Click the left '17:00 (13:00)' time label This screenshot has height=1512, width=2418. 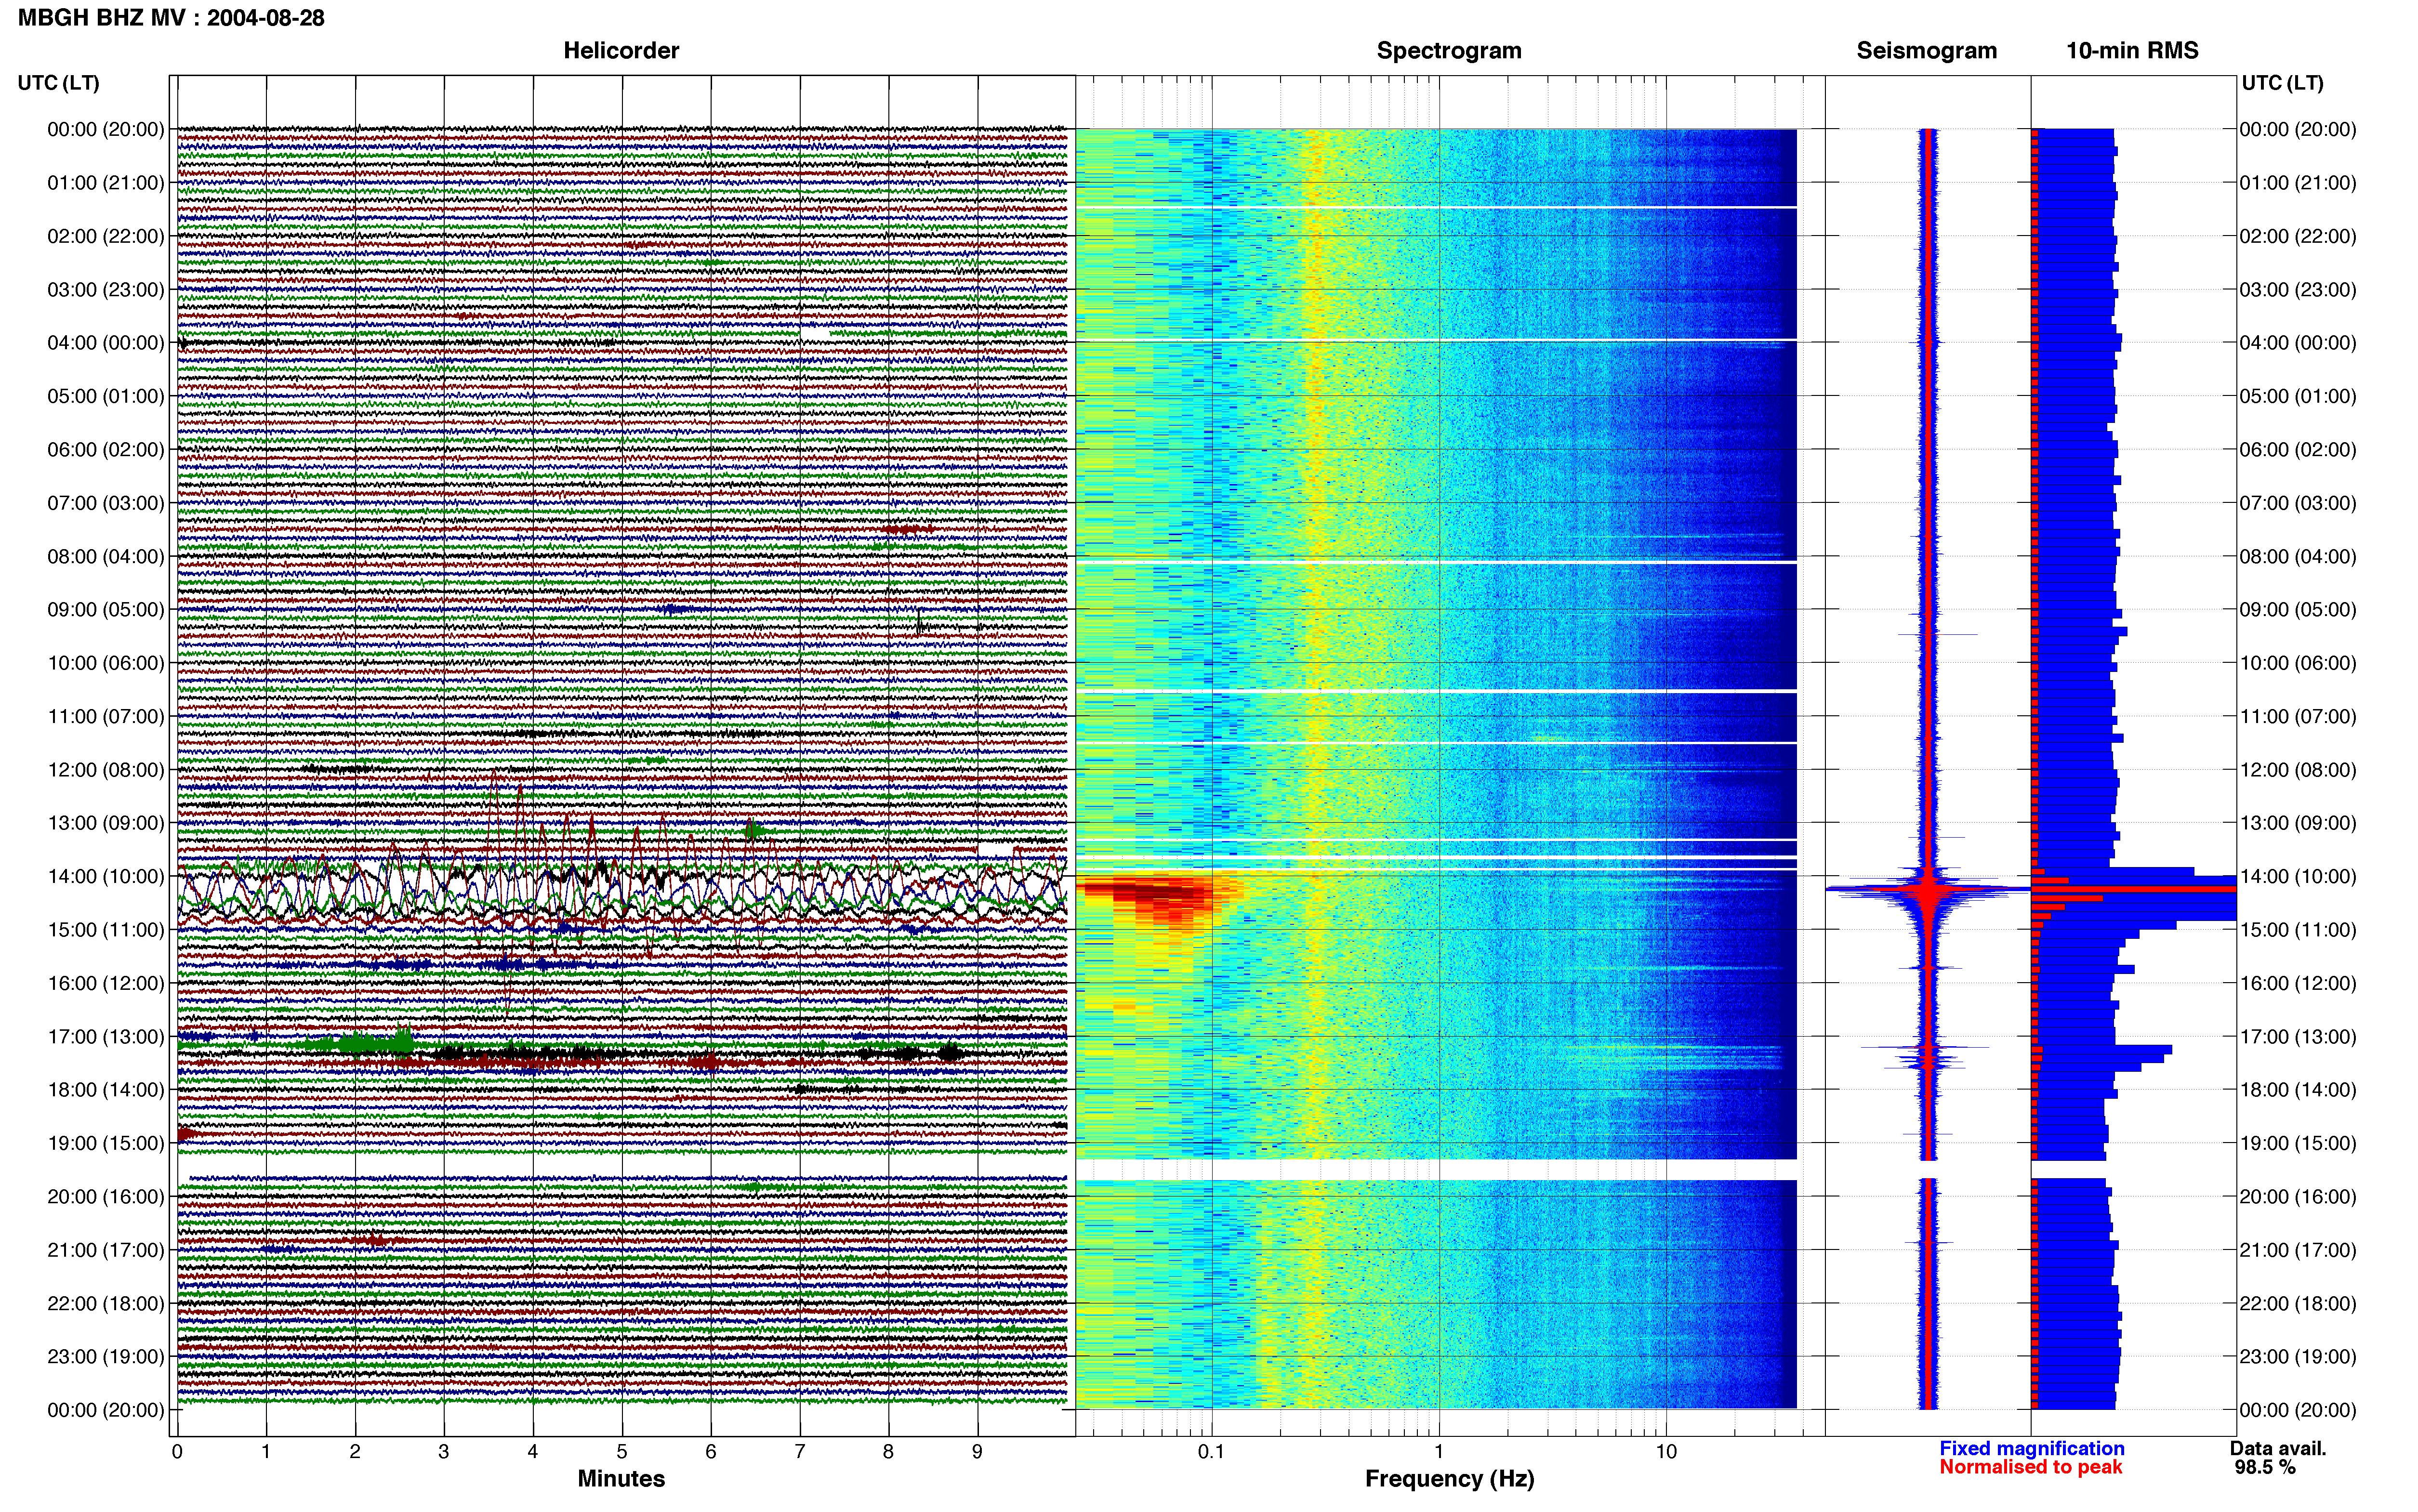click(106, 1037)
